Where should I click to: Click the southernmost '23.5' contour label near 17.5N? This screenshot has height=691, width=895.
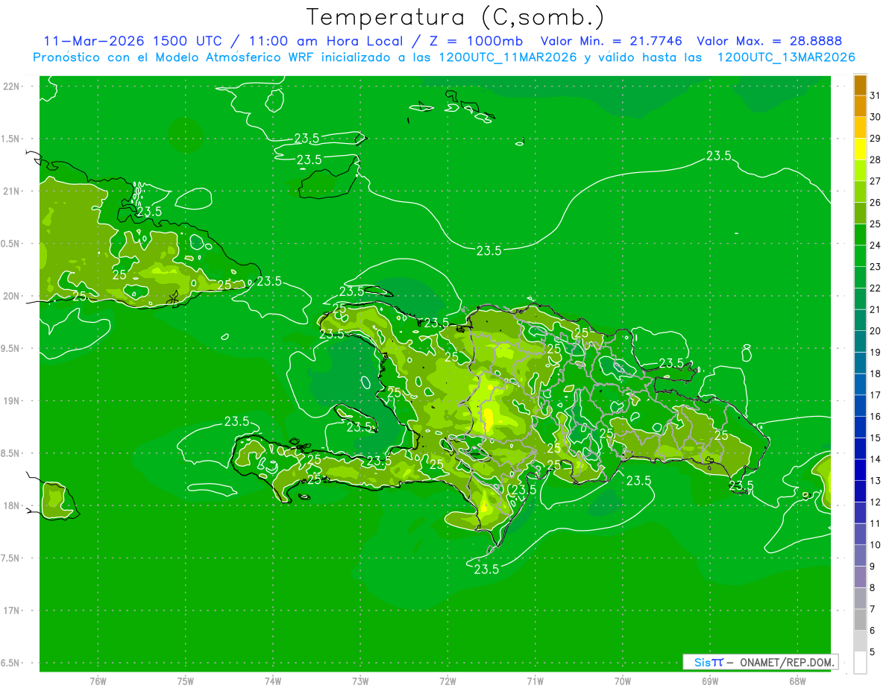point(486,569)
